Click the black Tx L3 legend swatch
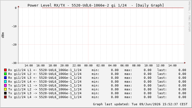This screenshot has height=108, width=192. tap(5, 93)
